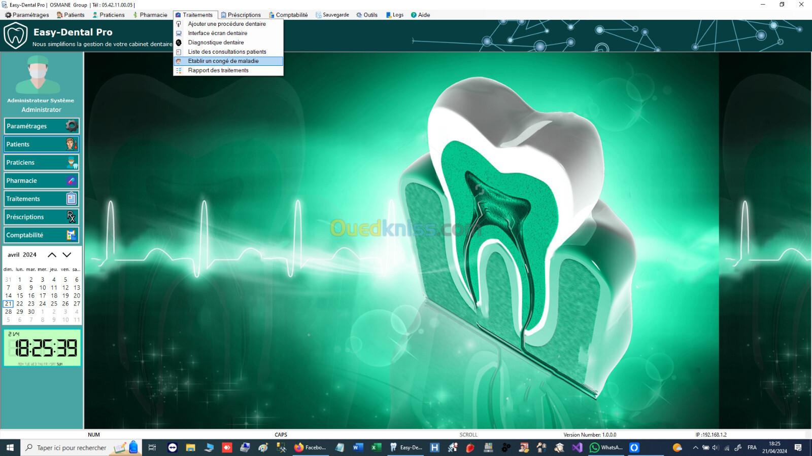This screenshot has width=812, height=456.
Task: Select Rapport des traitements menu entry
Action: (218, 70)
